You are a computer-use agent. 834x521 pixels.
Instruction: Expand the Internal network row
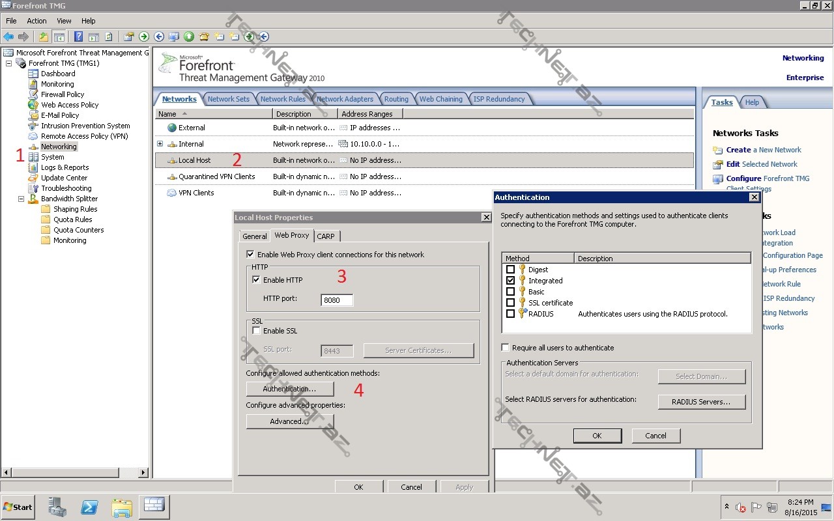160,144
